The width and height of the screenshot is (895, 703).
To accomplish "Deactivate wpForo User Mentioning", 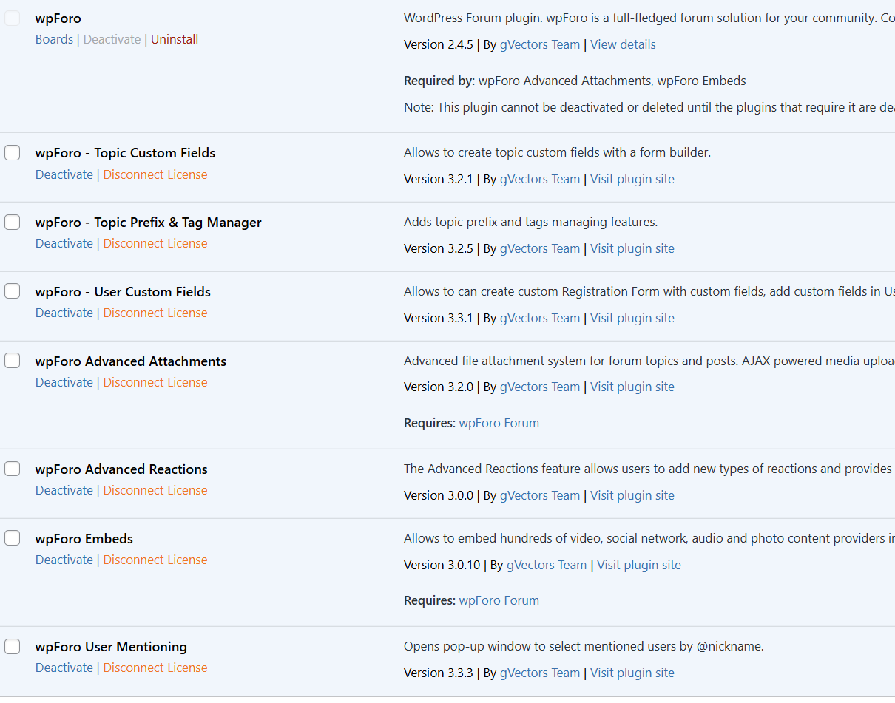I will [x=64, y=668].
